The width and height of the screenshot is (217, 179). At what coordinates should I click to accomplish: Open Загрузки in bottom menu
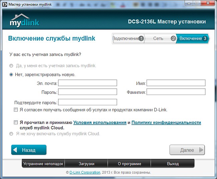click(86, 164)
